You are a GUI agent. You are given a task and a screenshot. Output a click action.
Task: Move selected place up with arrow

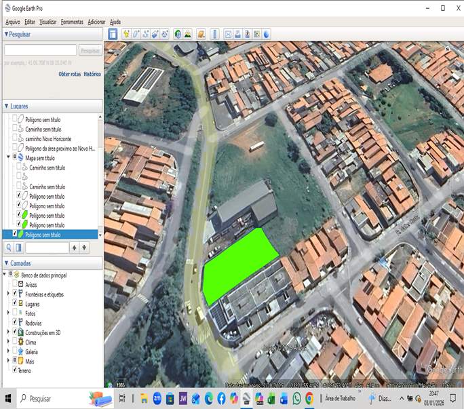[74, 248]
